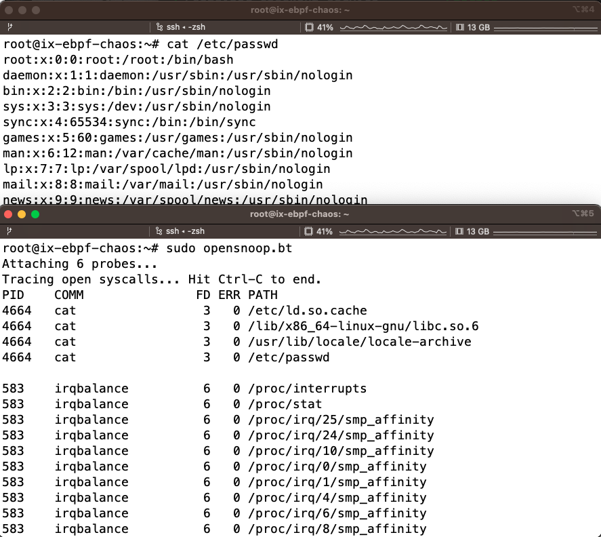This screenshot has height=537, width=601.
Task: Click the /proc/irq/24/smp_affinity path
Action: (x=341, y=435)
